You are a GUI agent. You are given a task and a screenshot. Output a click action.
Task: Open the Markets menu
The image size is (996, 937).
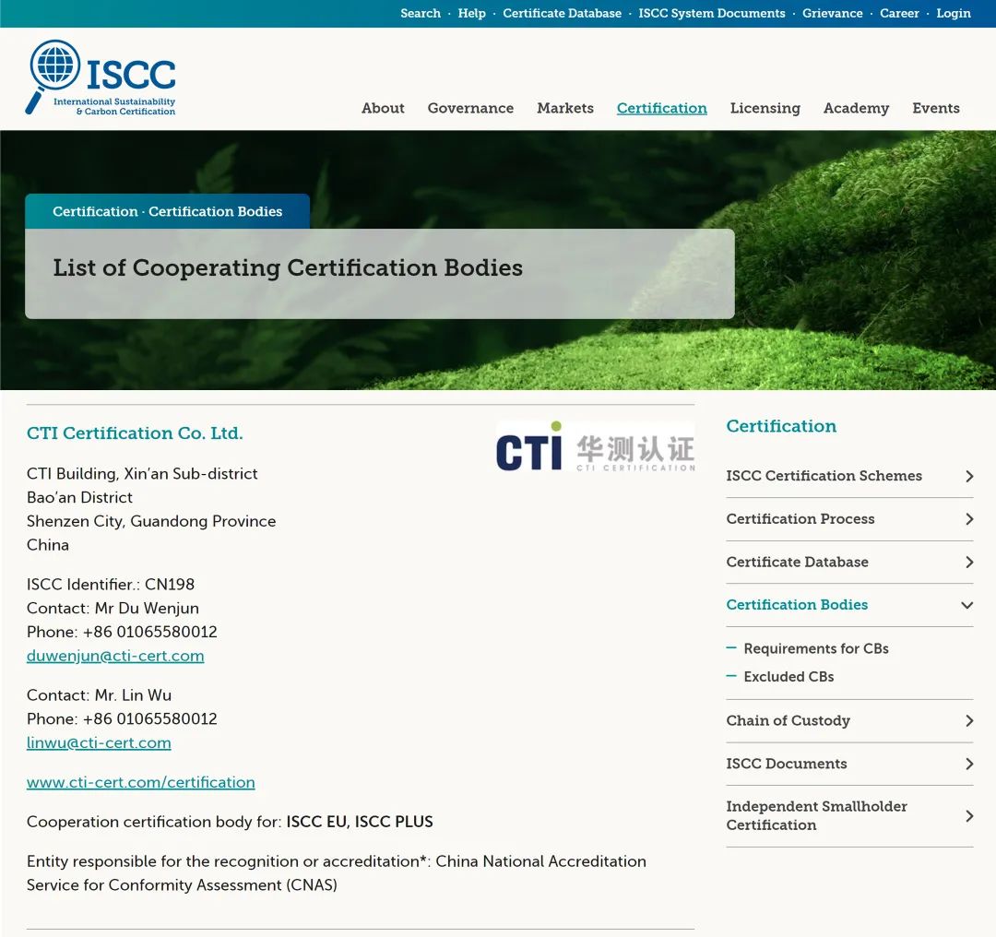pyautogui.click(x=565, y=108)
